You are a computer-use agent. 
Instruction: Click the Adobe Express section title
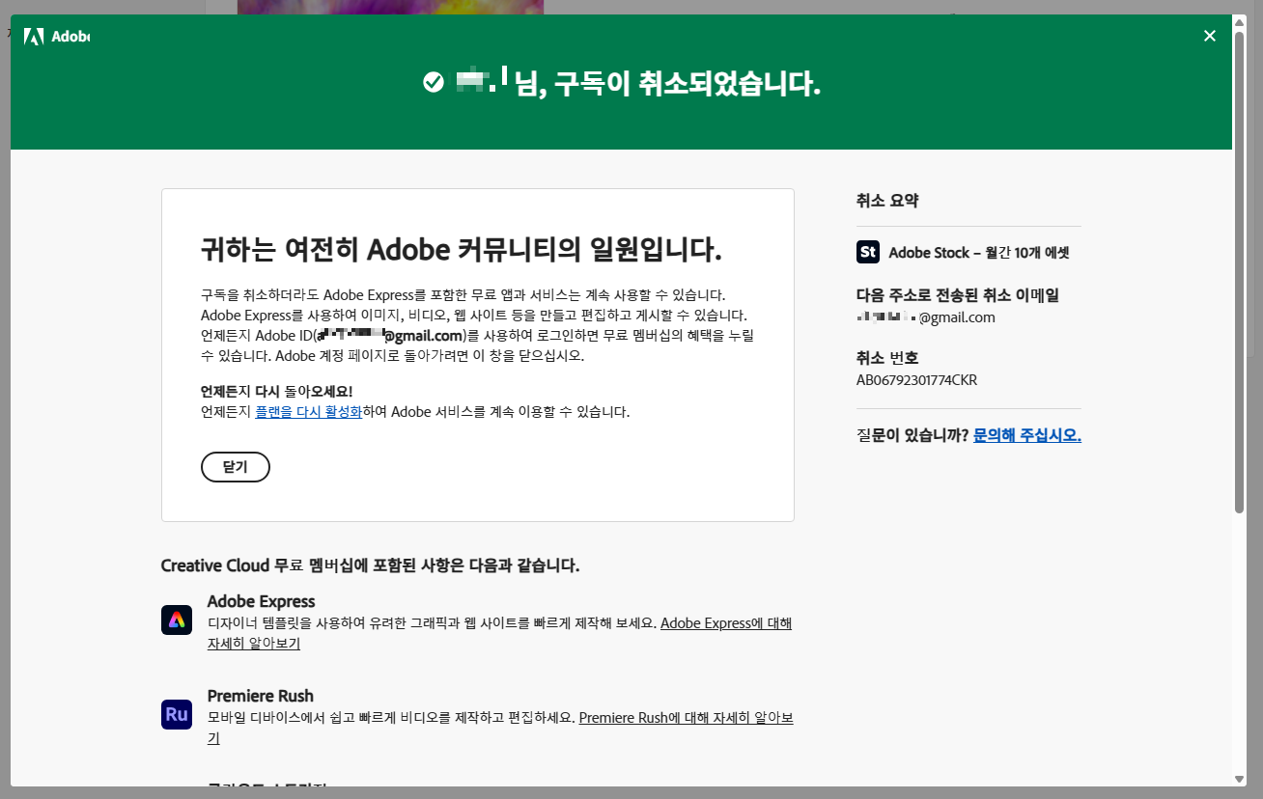click(261, 601)
